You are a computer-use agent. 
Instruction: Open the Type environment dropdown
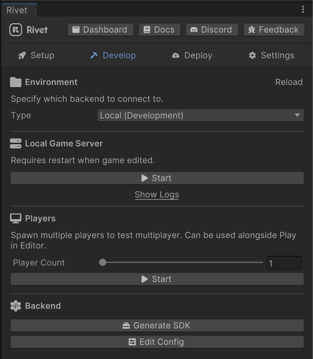pos(200,115)
